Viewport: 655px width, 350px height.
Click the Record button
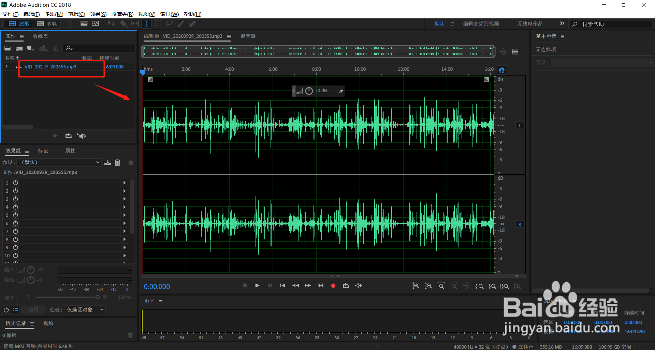click(333, 286)
